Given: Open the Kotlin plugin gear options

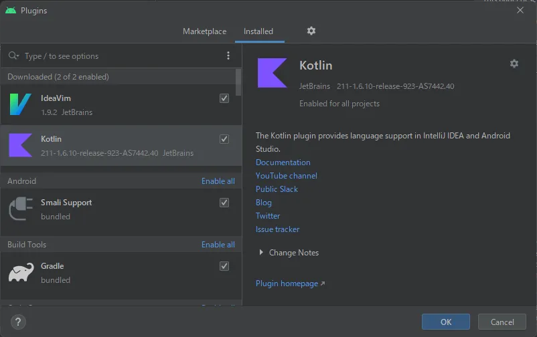Looking at the screenshot, I should (514, 64).
